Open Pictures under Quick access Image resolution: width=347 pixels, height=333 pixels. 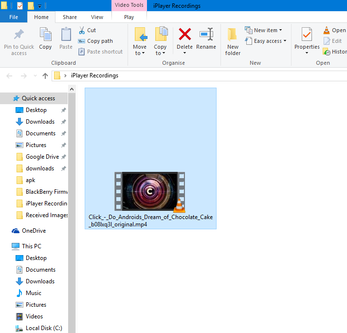point(36,145)
